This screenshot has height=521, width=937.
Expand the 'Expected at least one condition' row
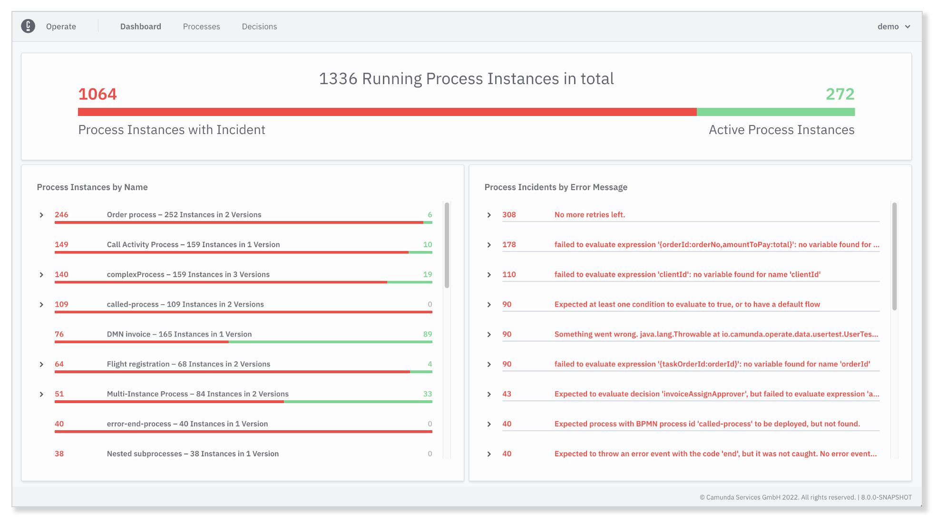(489, 305)
